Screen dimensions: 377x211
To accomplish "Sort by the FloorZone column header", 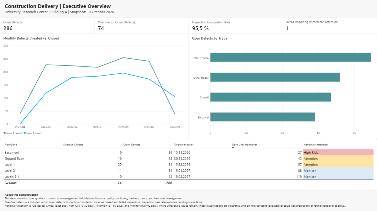I will [x=10, y=145].
